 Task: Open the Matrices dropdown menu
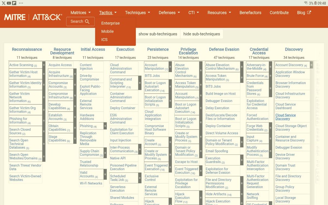click(80, 13)
